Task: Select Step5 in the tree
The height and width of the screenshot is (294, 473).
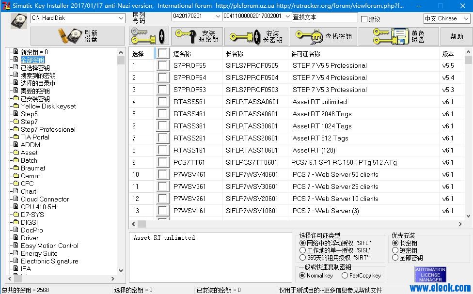Action: coord(29,114)
